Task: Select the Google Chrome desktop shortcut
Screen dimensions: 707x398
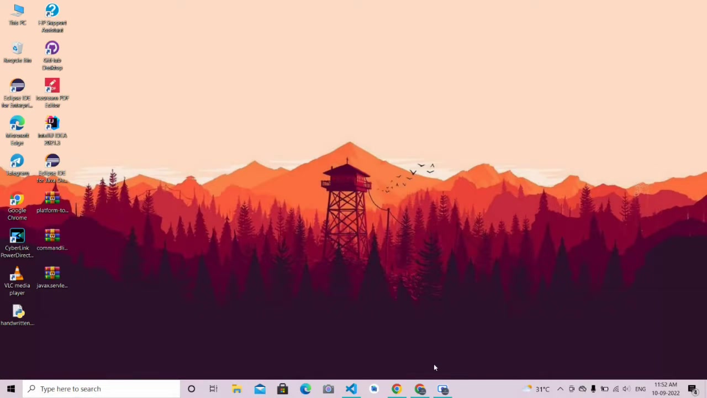Action: pos(17,206)
